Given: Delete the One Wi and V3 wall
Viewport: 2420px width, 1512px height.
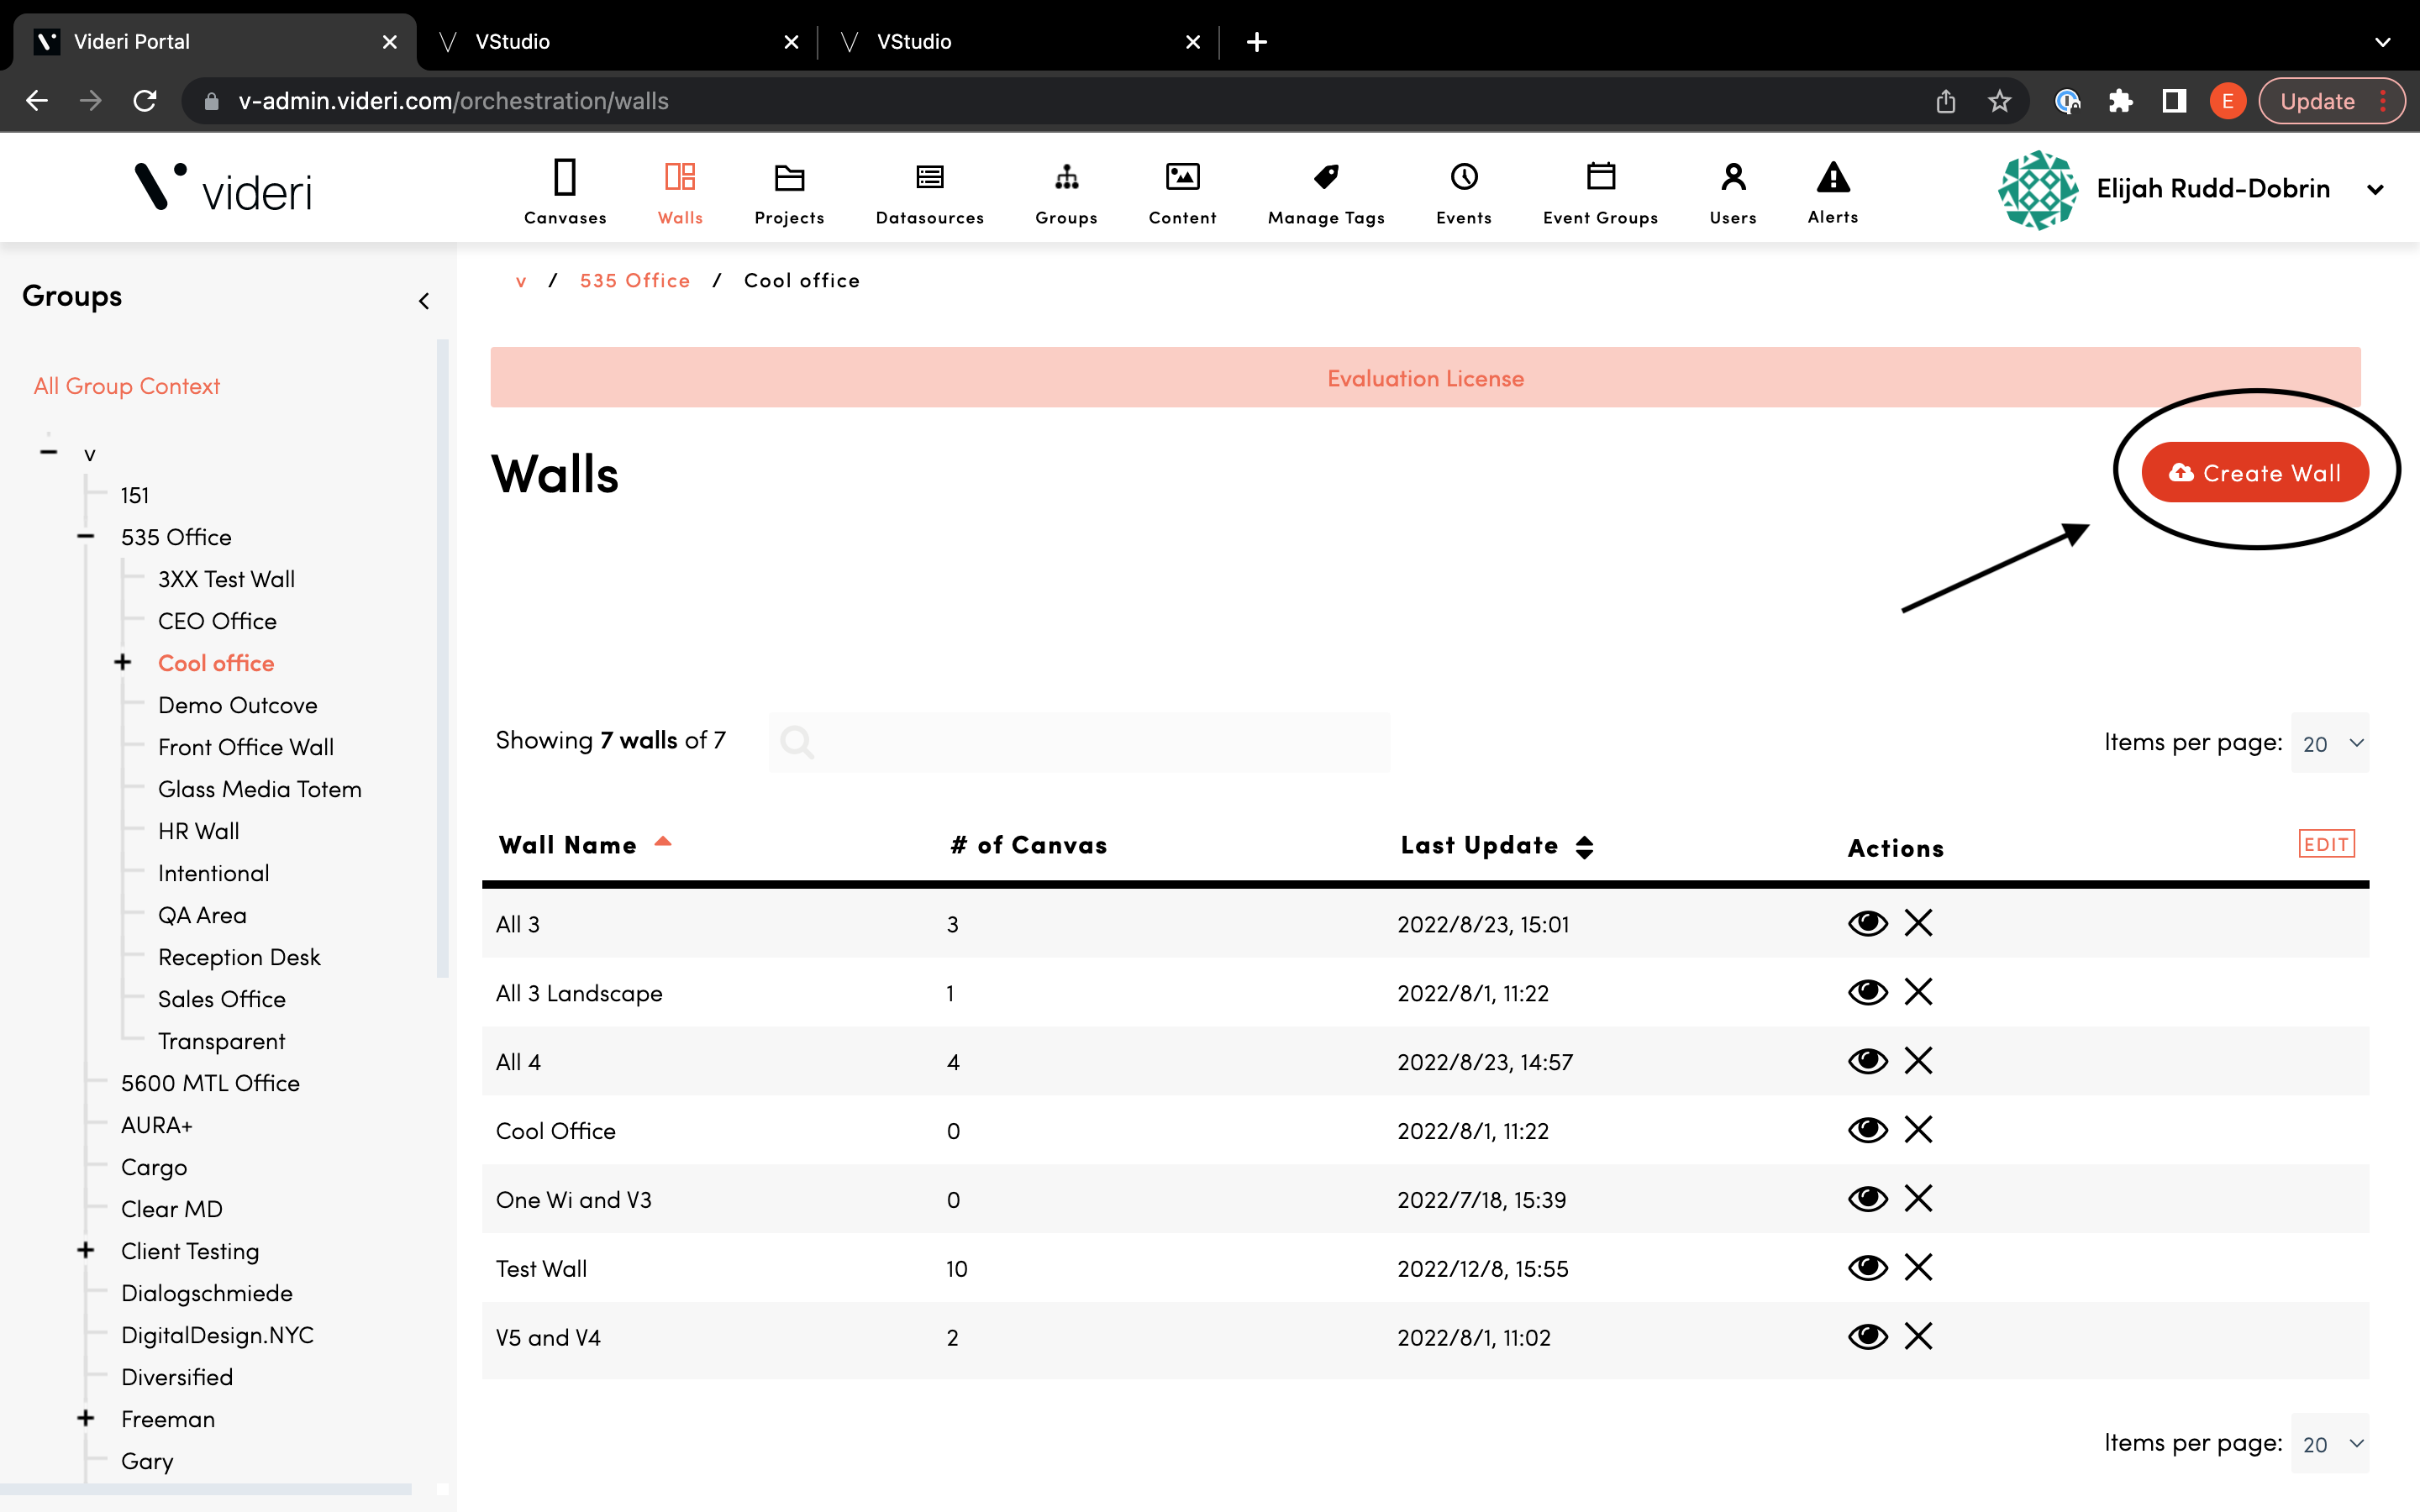Looking at the screenshot, I should point(1918,1198).
